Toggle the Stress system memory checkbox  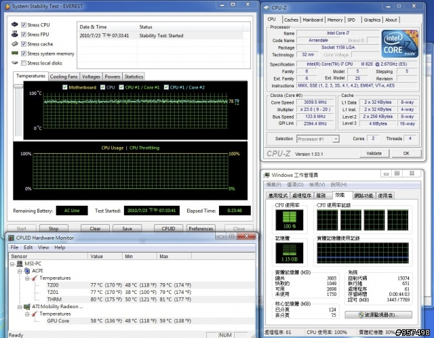24,54
